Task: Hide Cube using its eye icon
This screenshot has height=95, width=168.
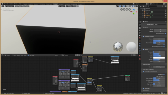Action: 166,14
